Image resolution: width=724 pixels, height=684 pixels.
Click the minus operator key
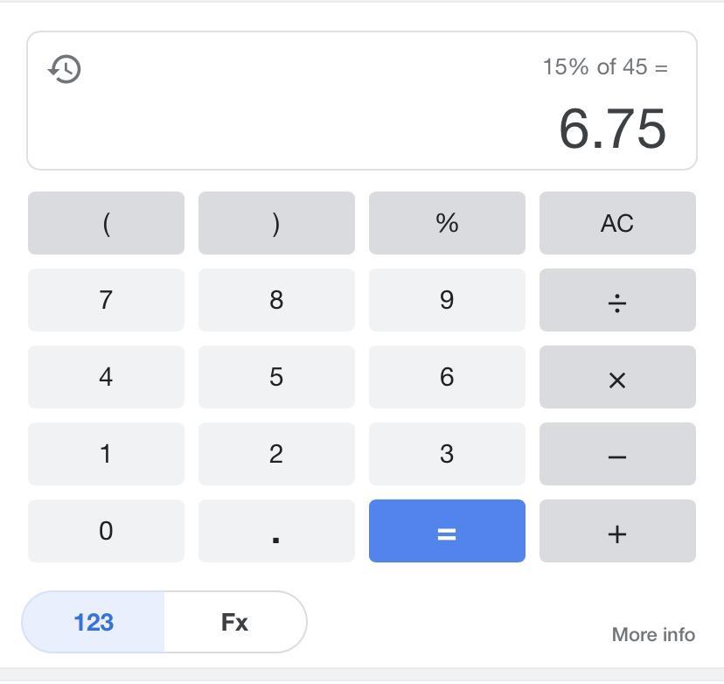tap(617, 454)
